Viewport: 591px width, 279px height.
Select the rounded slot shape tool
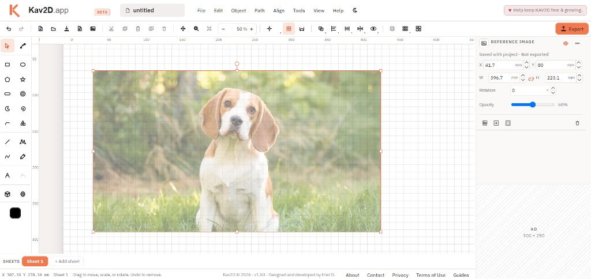(7, 94)
